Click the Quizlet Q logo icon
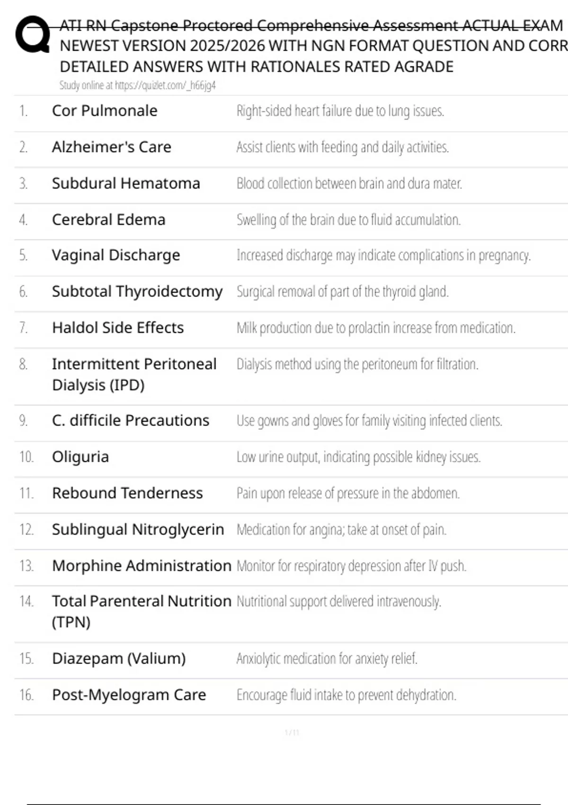This screenshot has width=568, height=805. (32, 34)
